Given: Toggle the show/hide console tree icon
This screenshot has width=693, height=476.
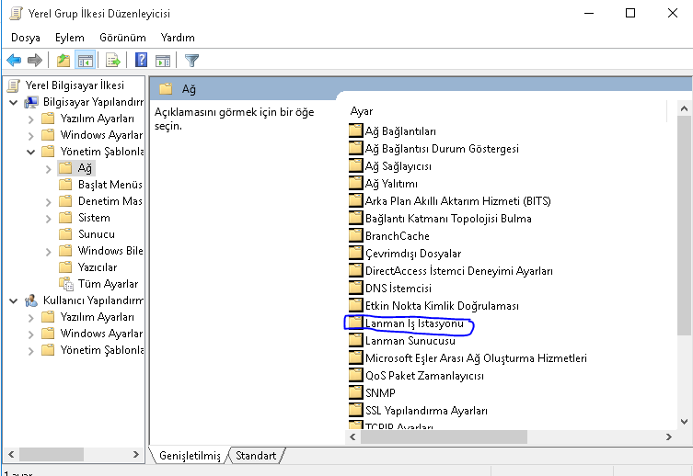Looking at the screenshot, I should point(85,60).
